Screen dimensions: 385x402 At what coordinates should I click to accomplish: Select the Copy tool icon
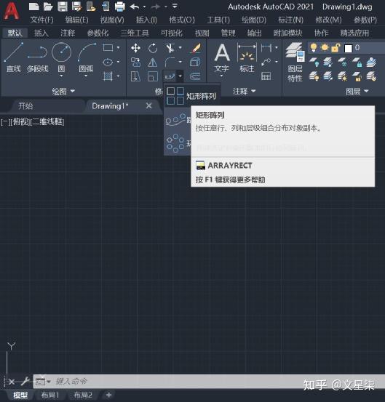(x=135, y=62)
